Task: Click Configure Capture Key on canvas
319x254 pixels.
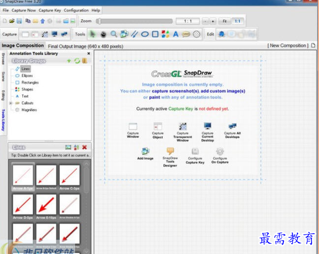Action: (195, 156)
